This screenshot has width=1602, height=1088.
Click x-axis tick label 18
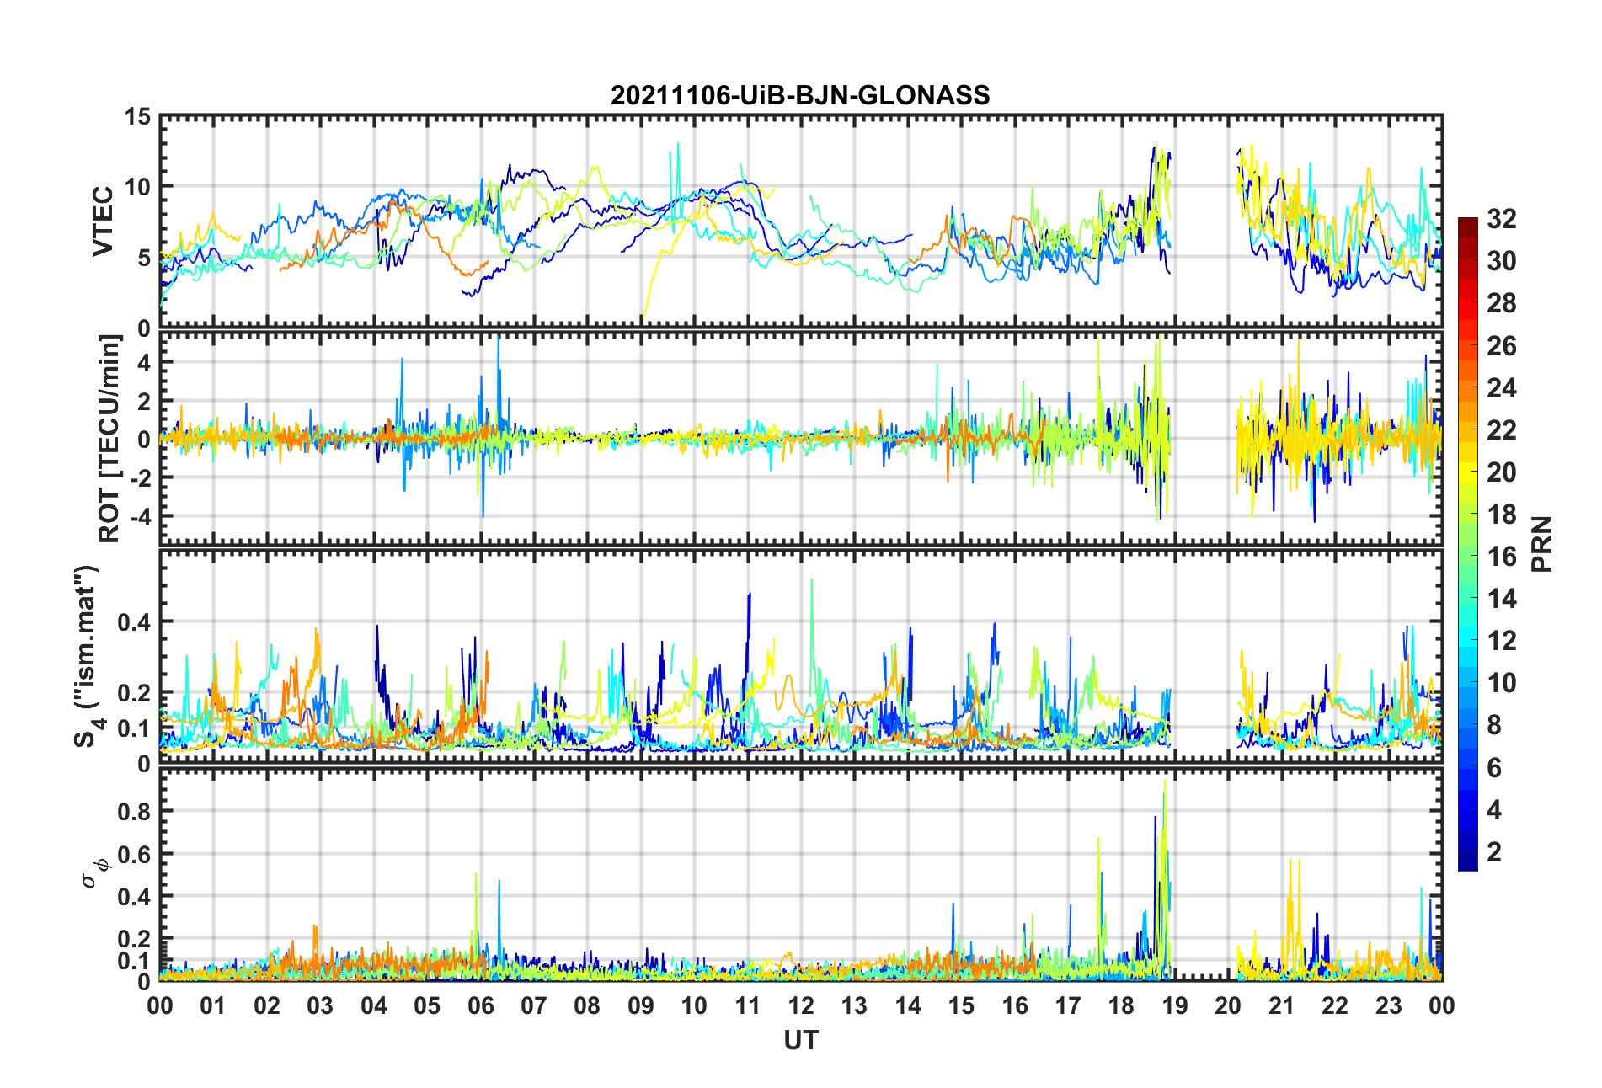click(x=1121, y=1005)
